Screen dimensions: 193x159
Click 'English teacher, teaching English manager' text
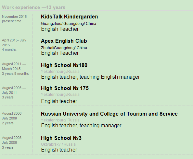point(90,77)
